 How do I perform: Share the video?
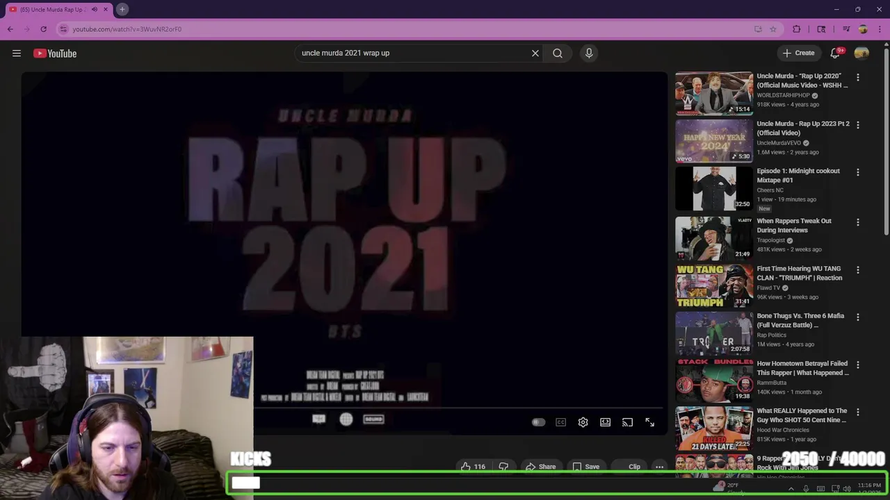coord(540,467)
